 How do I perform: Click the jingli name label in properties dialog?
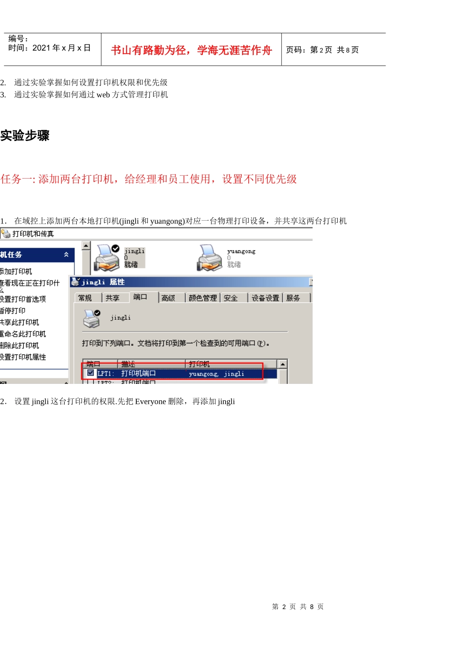coord(120,317)
